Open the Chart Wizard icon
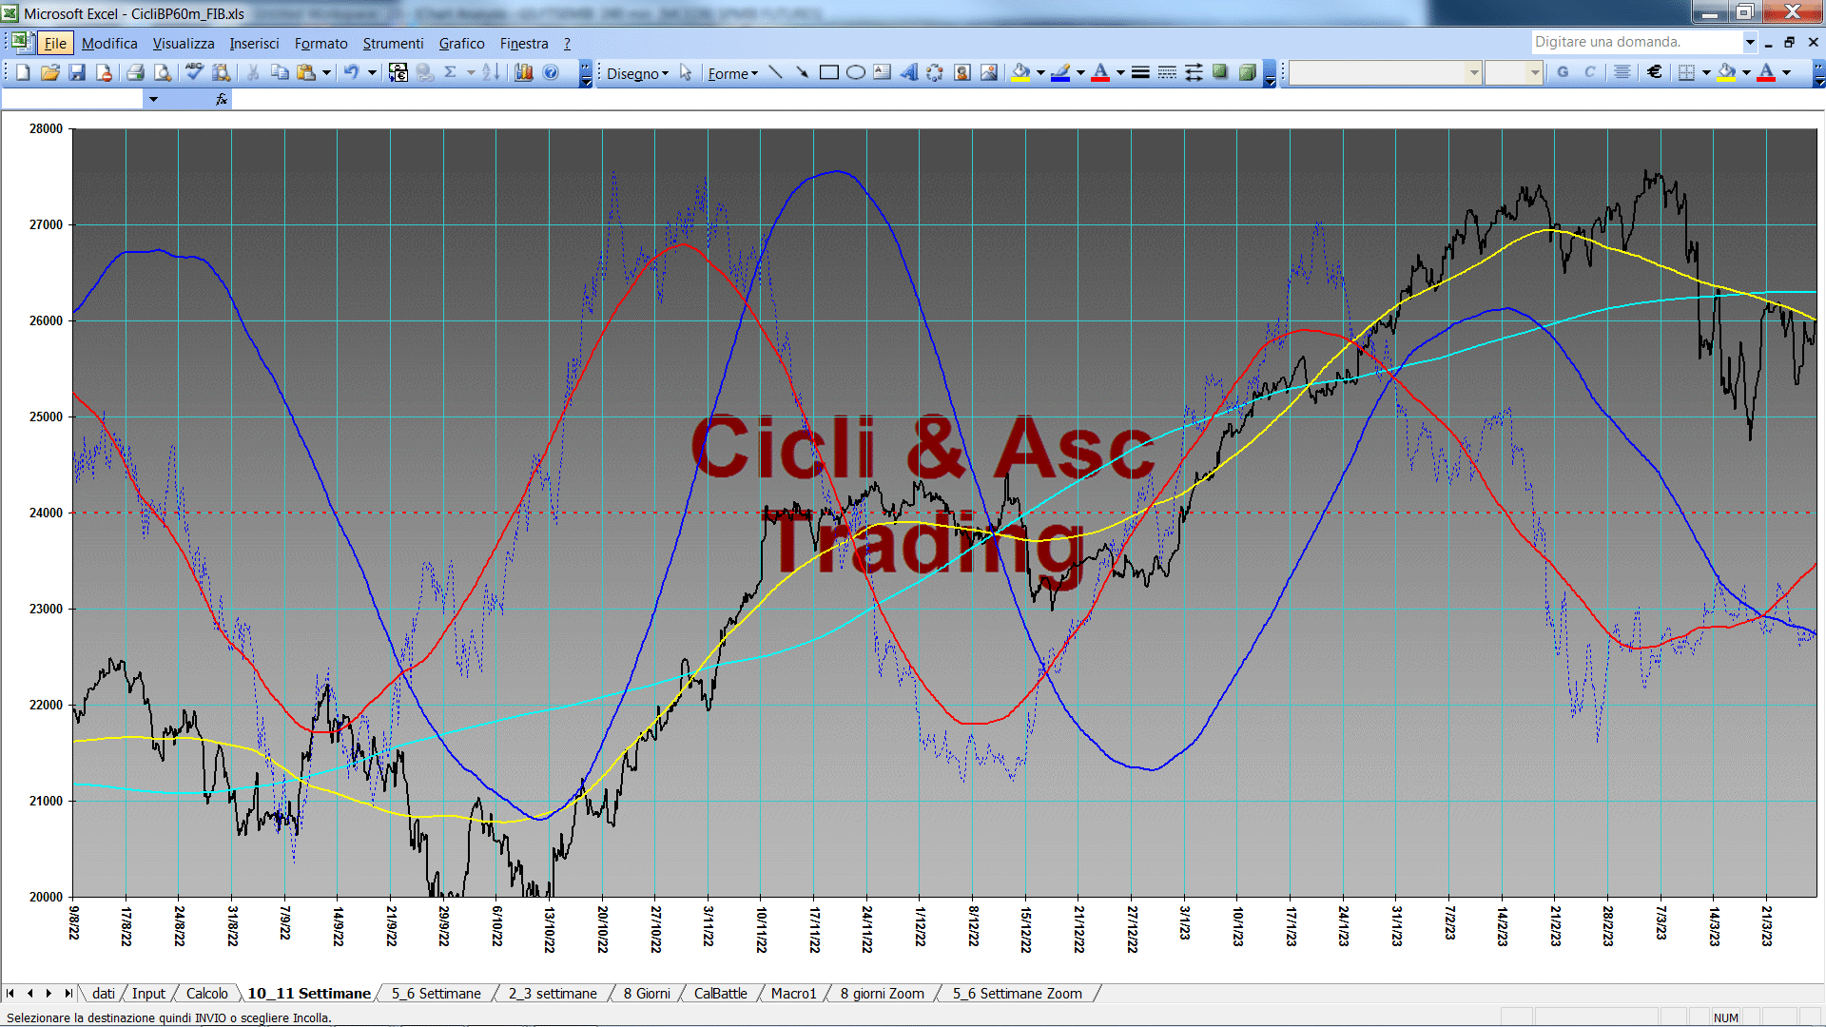Viewport: 1826px width, 1027px height. (x=523, y=72)
